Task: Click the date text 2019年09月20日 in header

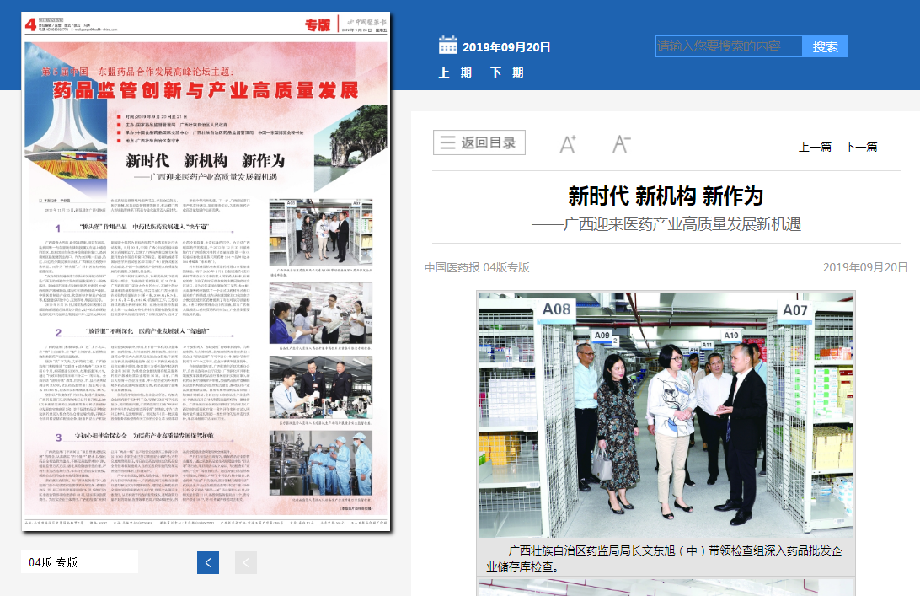Action: tap(506, 47)
